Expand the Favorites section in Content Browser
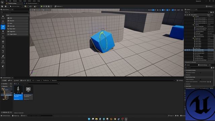 pyautogui.click(x=2, y=84)
